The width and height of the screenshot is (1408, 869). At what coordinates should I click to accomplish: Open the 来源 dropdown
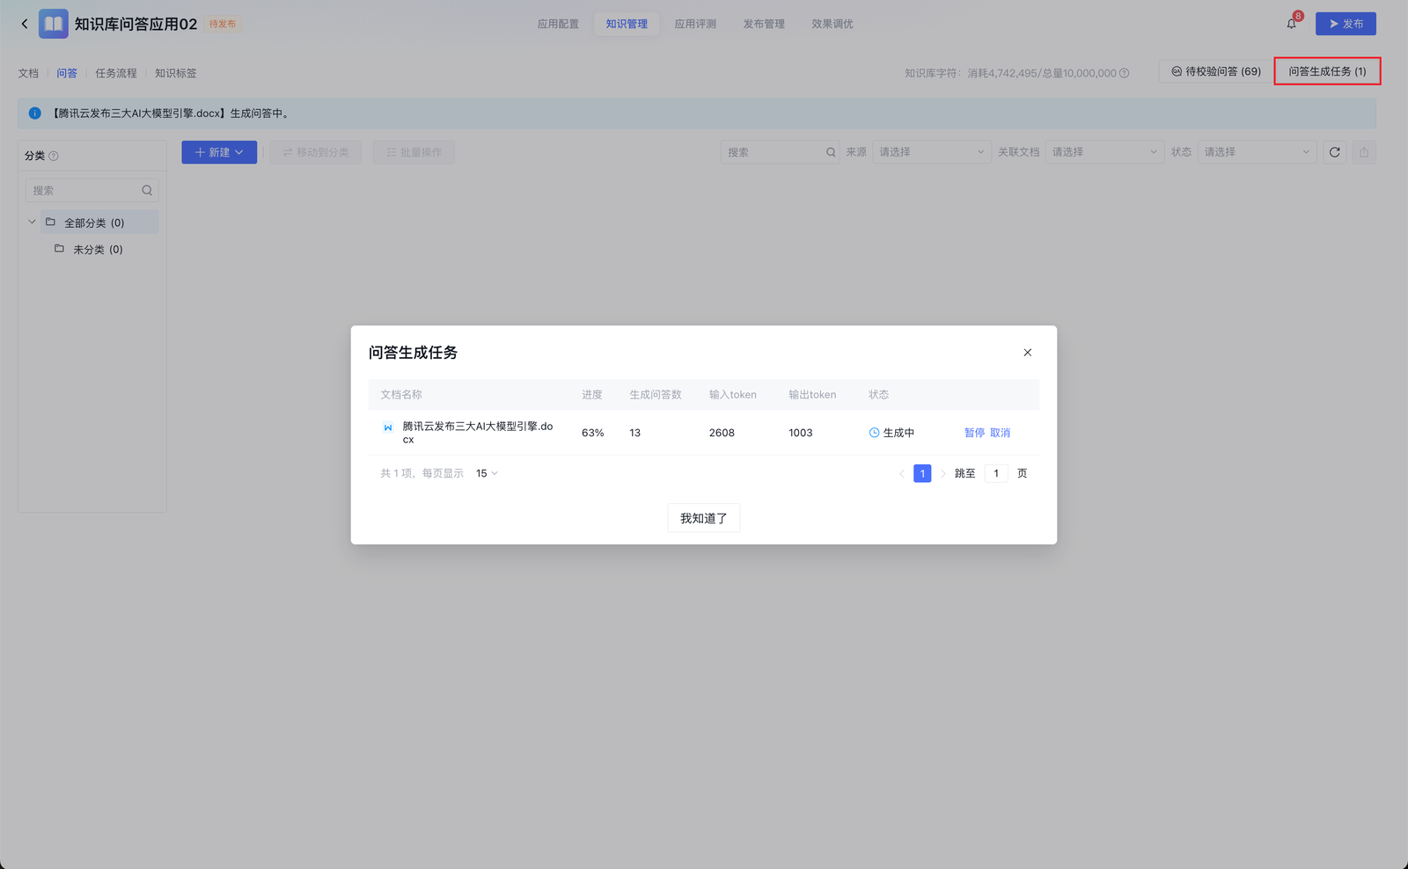tap(931, 152)
